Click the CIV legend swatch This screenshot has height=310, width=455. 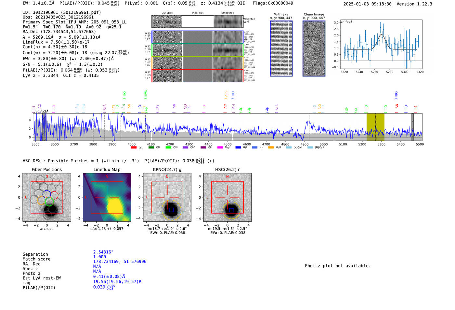point(186,148)
